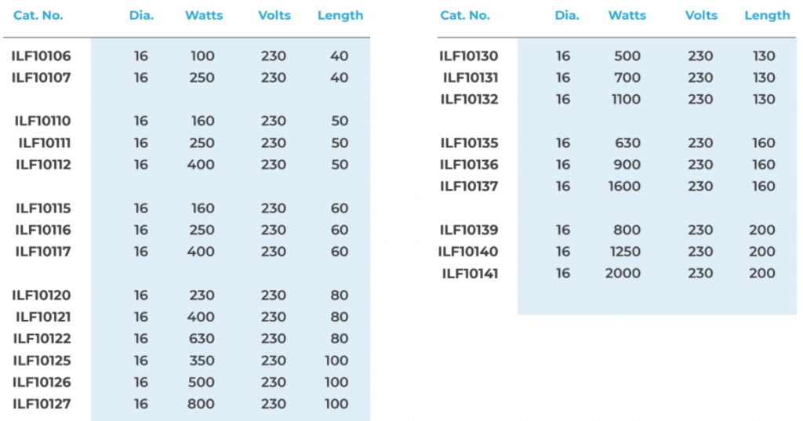This screenshot has width=803, height=421.
Task: Click the left table's Length column header
Action: coord(340,16)
